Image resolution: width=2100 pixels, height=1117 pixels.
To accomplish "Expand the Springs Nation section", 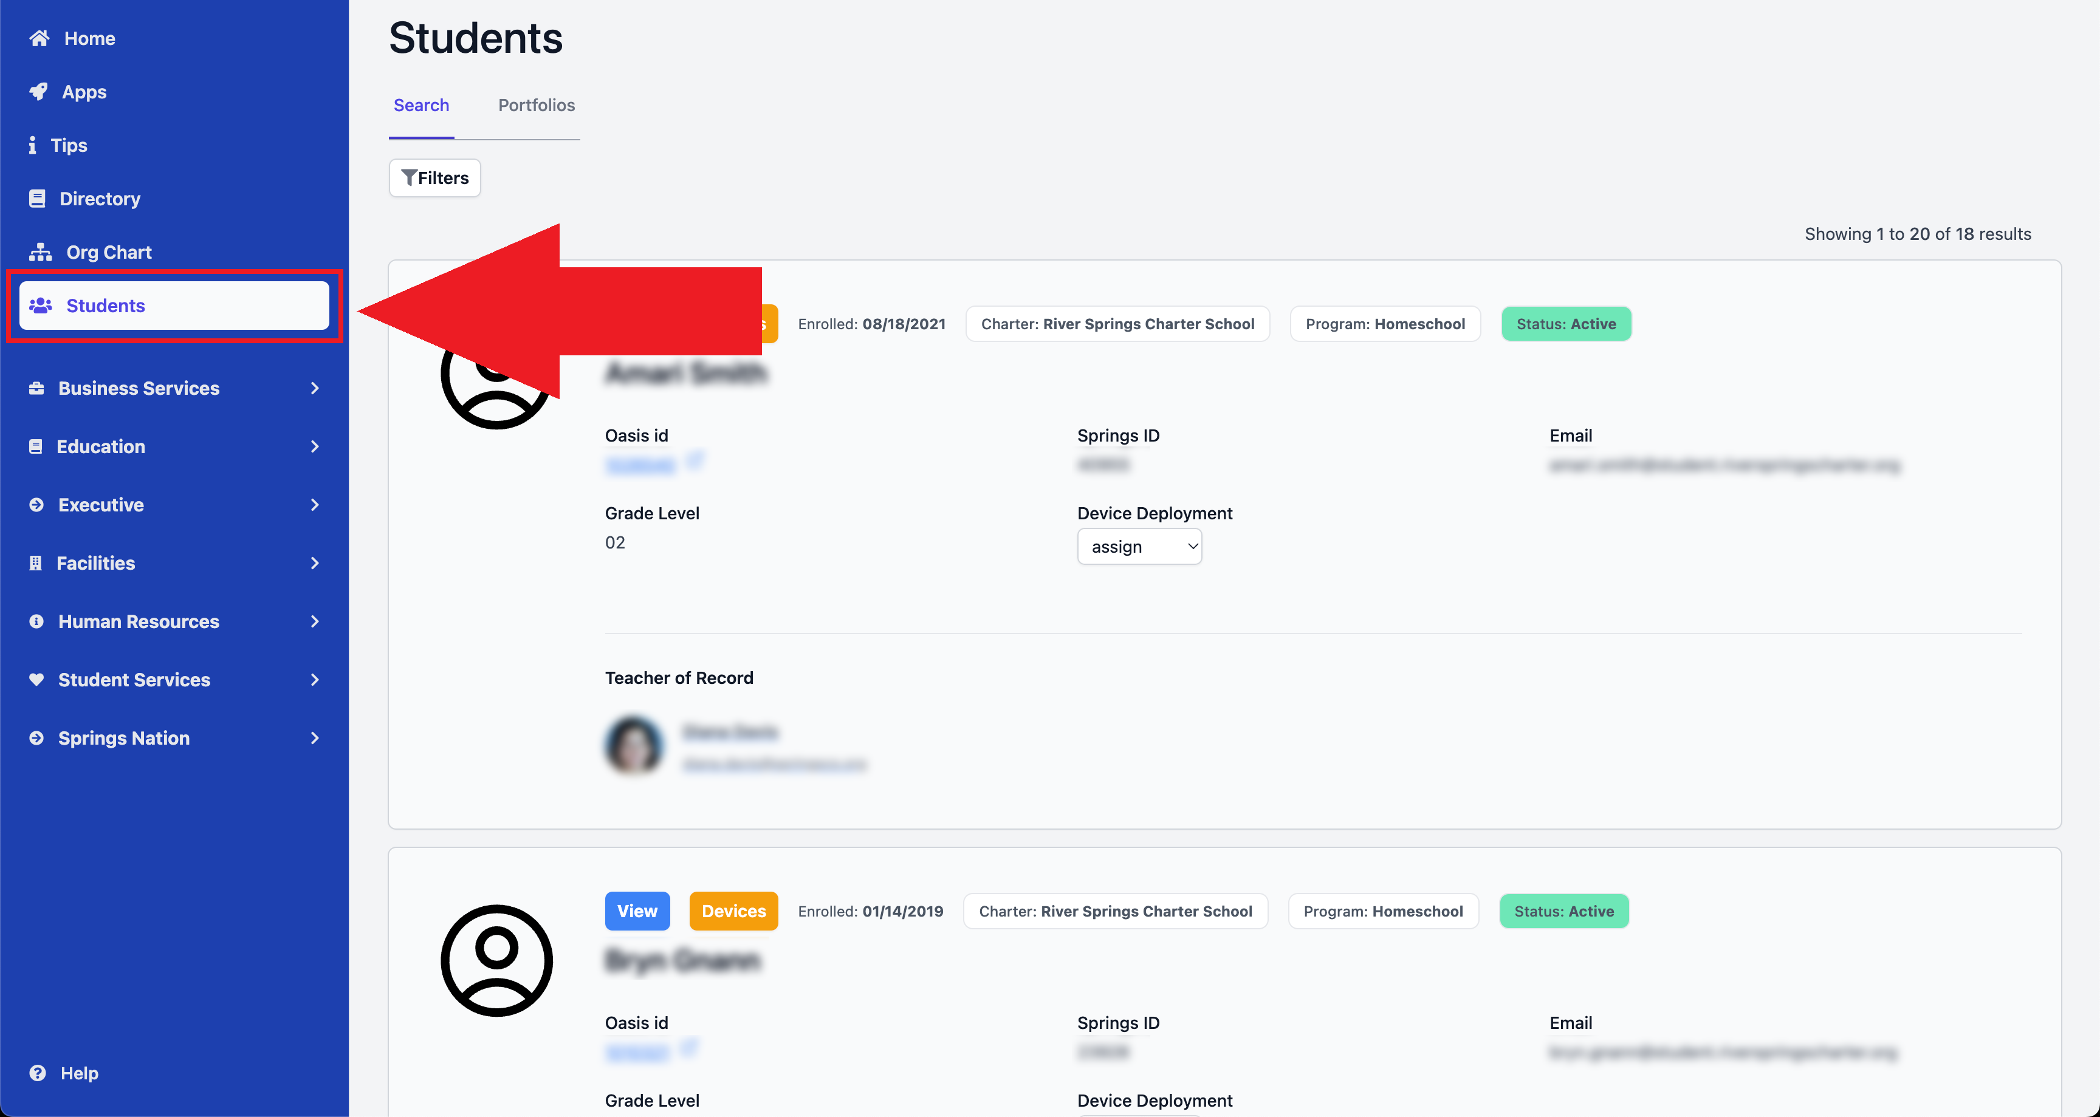I will pyautogui.click(x=315, y=737).
